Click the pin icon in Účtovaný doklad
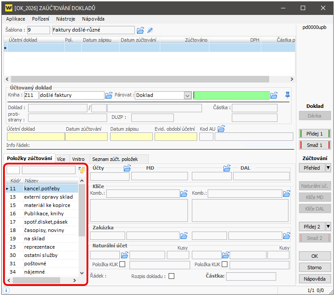 click(287, 95)
